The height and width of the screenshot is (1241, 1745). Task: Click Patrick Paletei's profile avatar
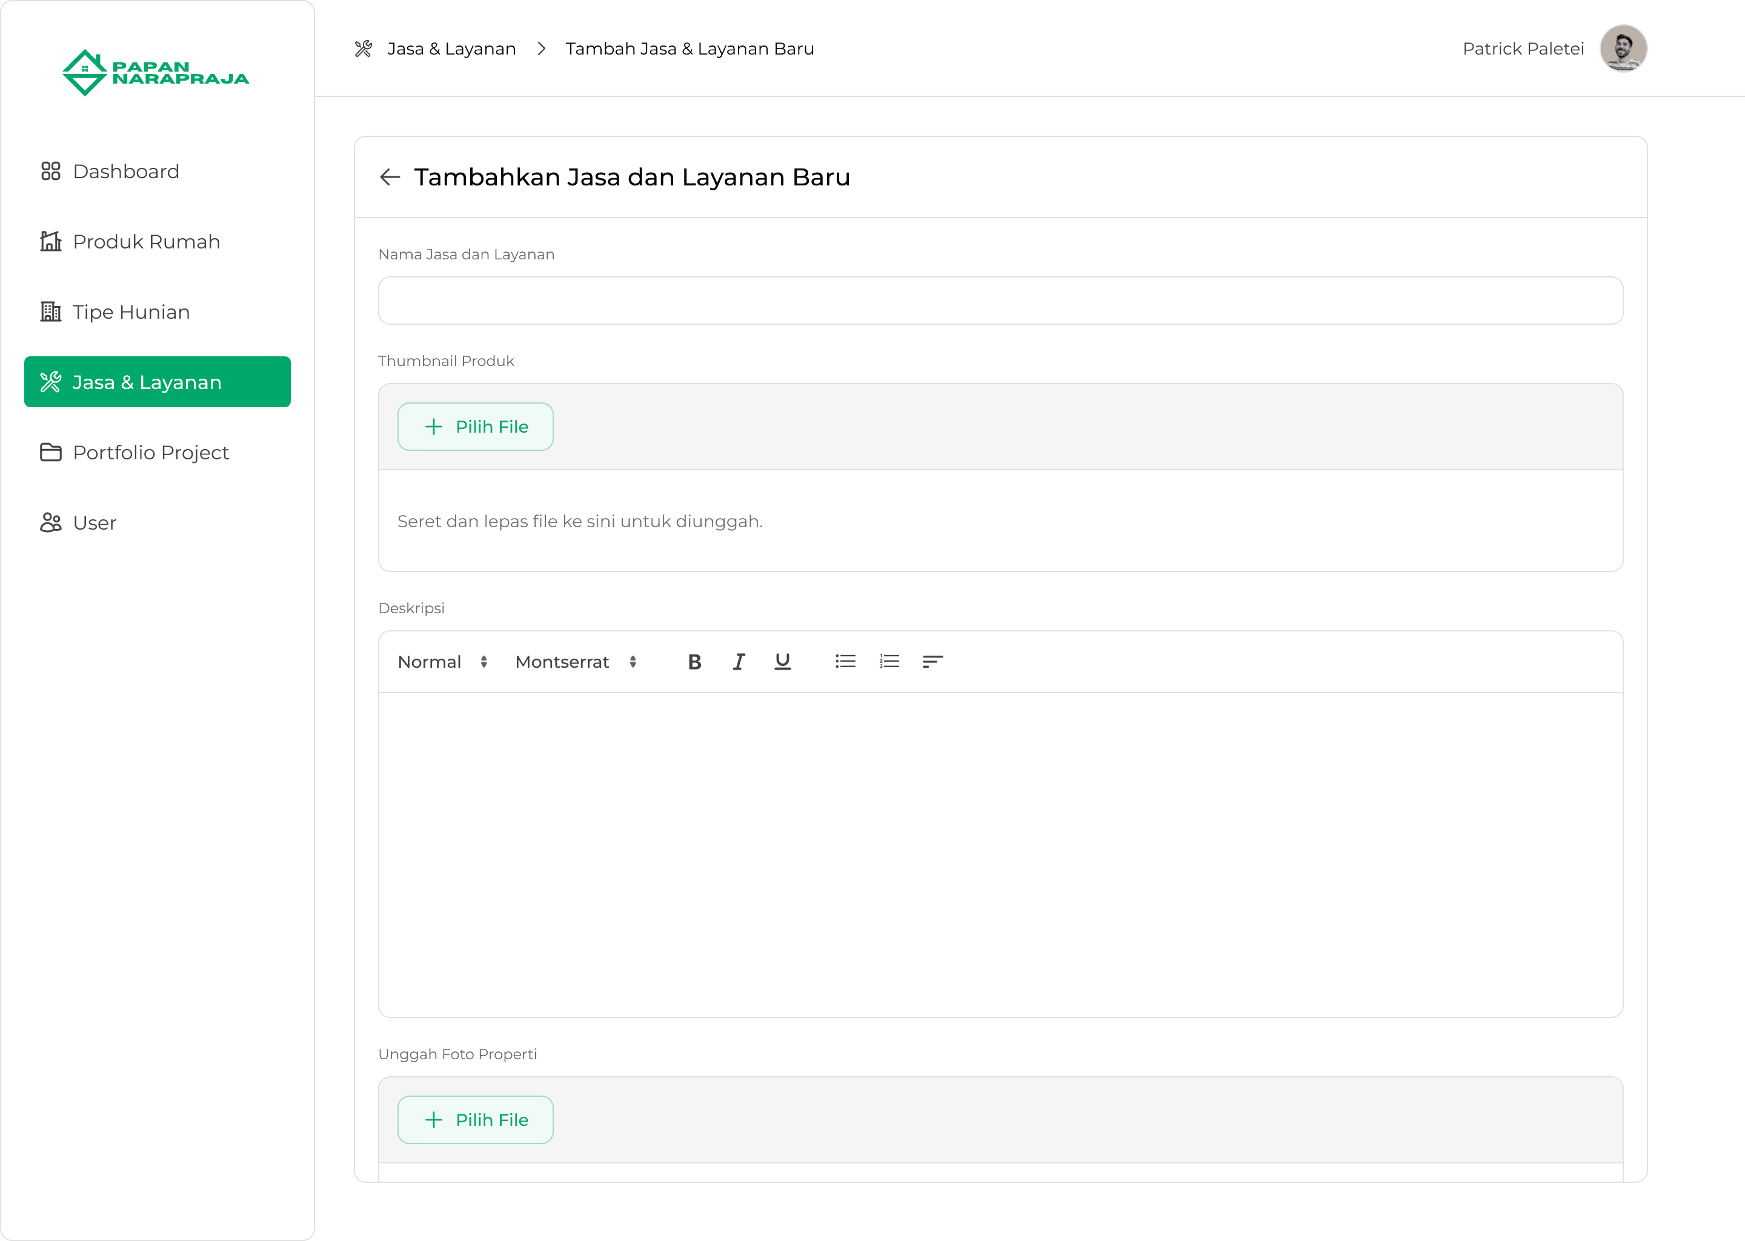[x=1623, y=49]
